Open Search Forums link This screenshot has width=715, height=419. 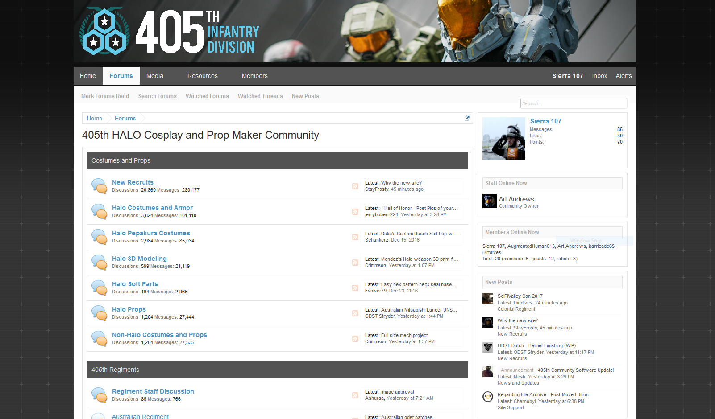158,96
